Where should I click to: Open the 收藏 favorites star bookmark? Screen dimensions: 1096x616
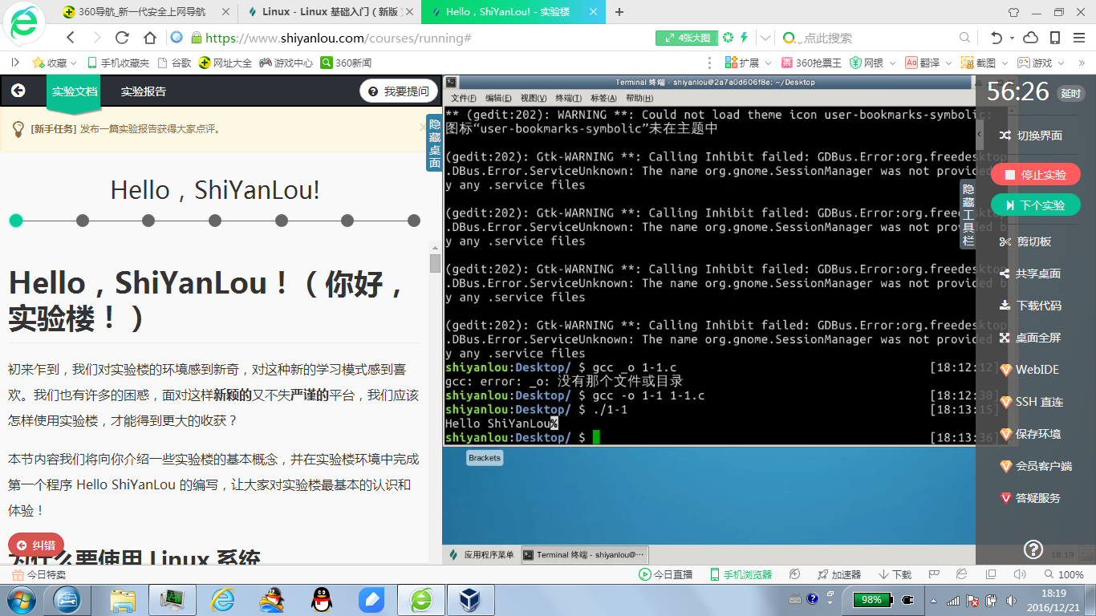(x=50, y=63)
